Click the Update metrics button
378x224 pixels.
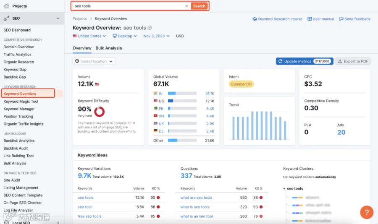[304, 61]
